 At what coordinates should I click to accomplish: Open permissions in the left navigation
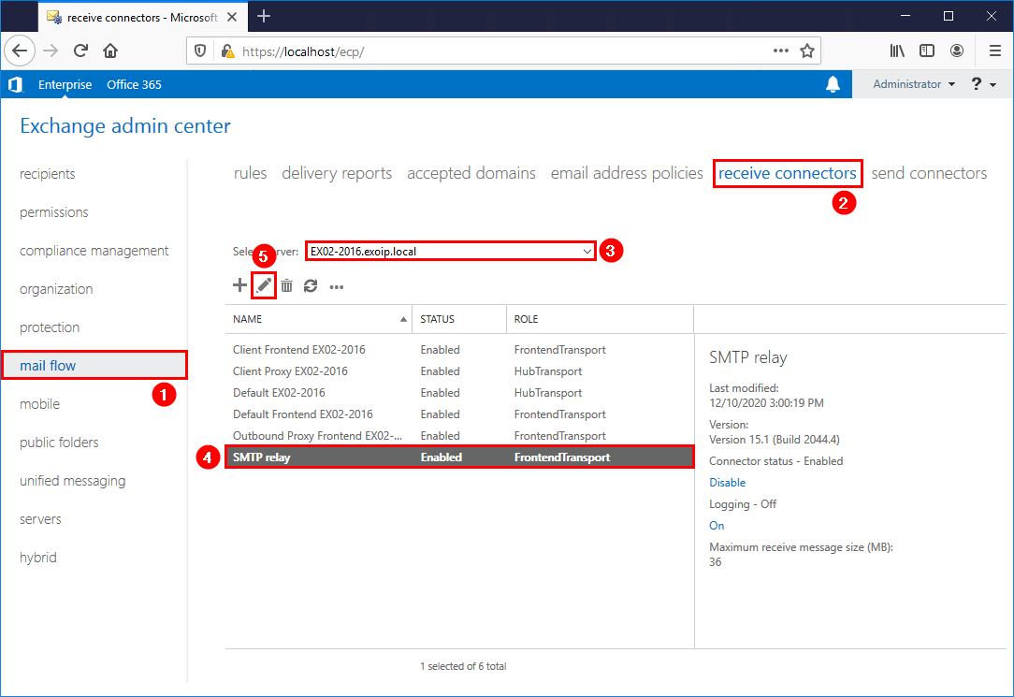pos(53,212)
